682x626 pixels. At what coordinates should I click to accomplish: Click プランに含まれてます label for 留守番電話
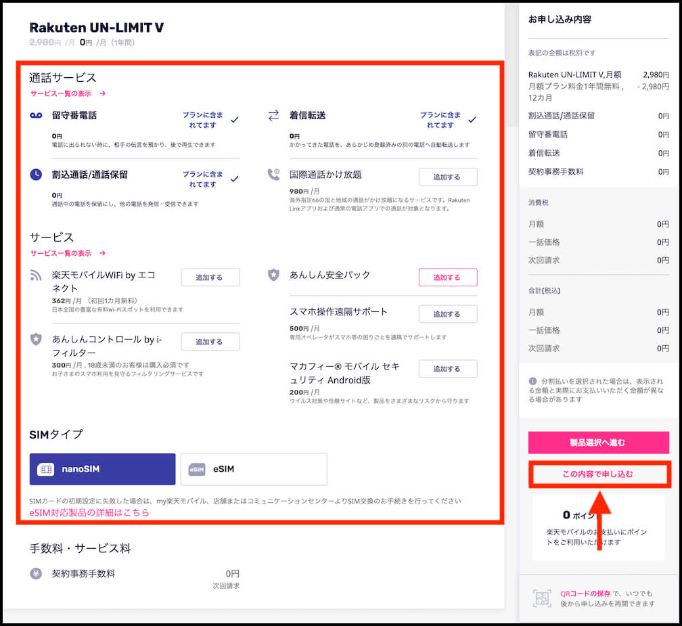click(x=203, y=120)
